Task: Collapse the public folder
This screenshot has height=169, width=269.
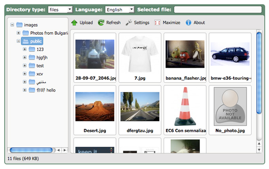Action: click(18, 41)
